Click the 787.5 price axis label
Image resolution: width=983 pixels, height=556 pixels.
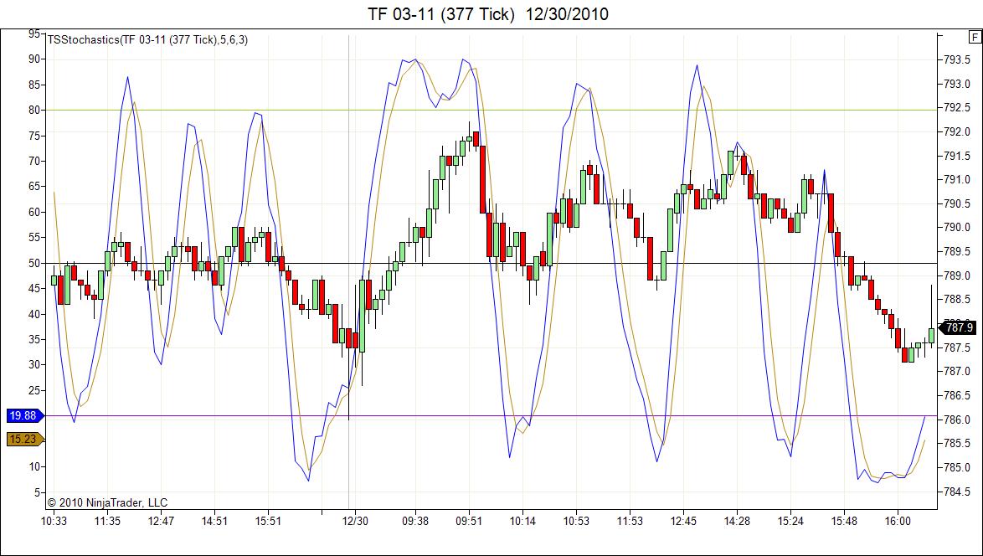point(957,347)
